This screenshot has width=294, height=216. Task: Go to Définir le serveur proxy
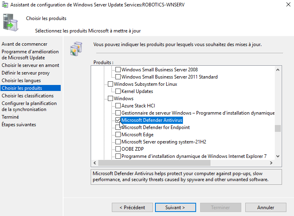[26, 73]
